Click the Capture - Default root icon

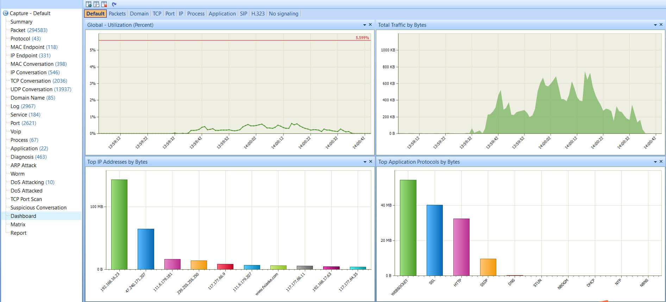click(x=6, y=13)
